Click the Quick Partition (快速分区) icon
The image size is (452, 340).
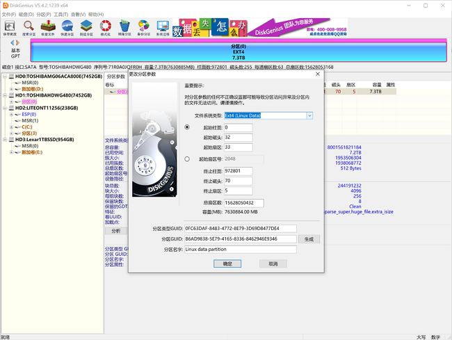pyautogui.click(x=67, y=28)
